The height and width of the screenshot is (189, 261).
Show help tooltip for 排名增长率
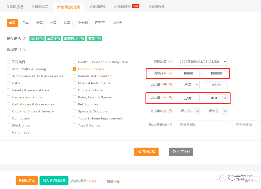(170, 98)
